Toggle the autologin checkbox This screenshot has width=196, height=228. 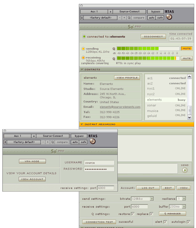(188, 222)
